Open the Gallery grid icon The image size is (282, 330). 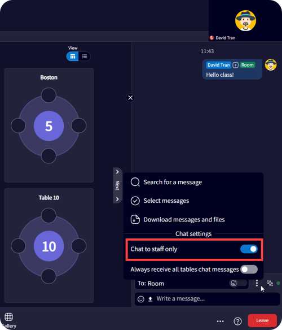coord(8,317)
